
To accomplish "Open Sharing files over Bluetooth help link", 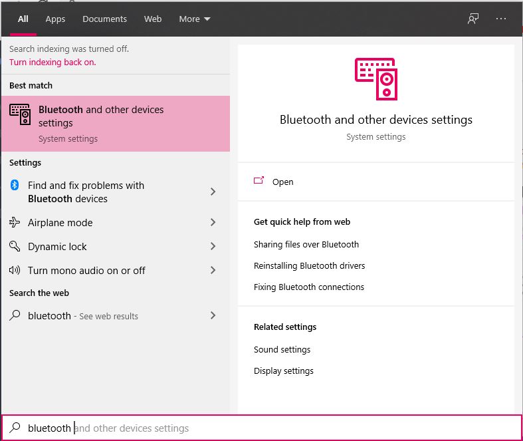I will [x=306, y=245].
